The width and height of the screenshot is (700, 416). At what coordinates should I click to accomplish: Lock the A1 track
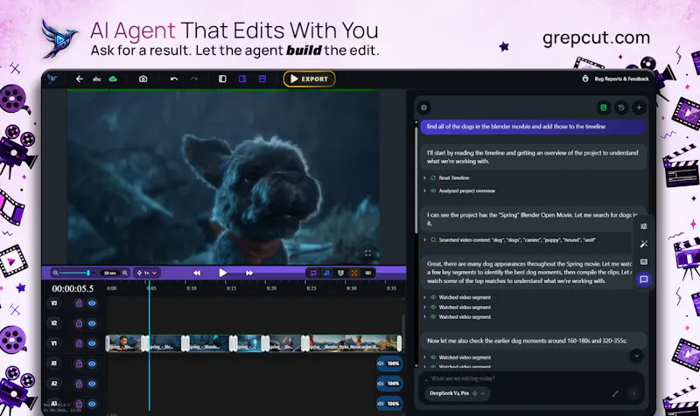click(79, 364)
